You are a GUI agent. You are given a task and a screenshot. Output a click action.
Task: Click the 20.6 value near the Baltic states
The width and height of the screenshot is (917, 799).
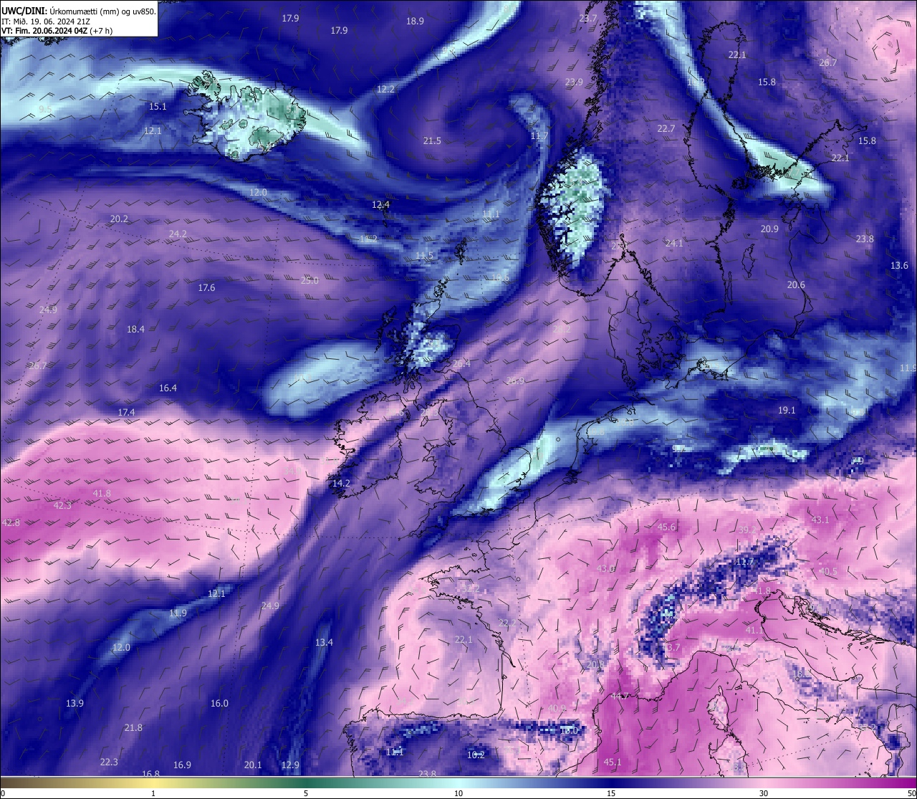[x=796, y=285]
